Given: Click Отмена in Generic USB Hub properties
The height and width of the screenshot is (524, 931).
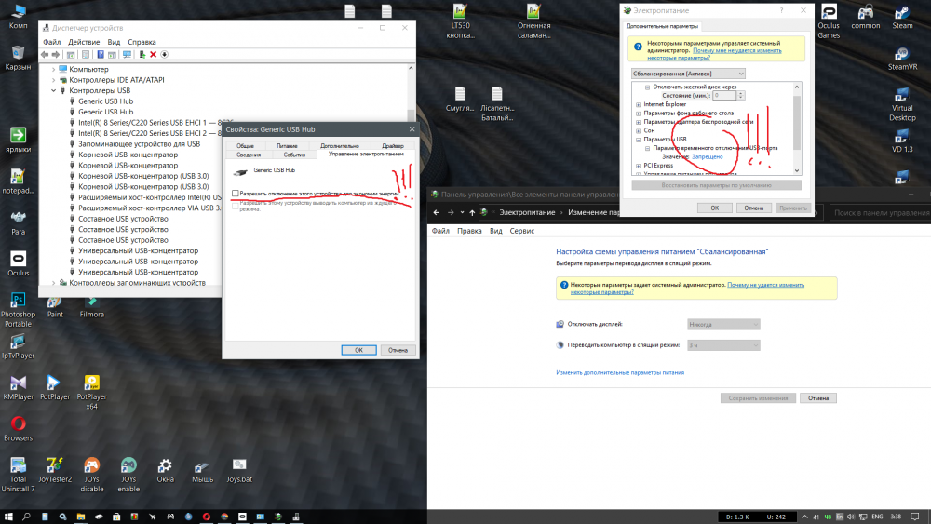Looking at the screenshot, I should click(x=398, y=350).
